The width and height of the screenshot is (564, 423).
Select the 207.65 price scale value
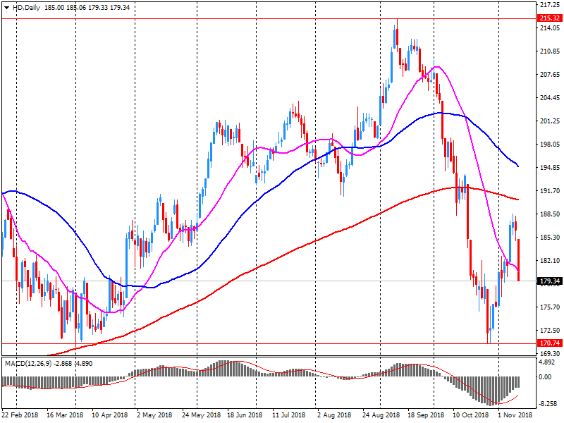pyautogui.click(x=550, y=75)
